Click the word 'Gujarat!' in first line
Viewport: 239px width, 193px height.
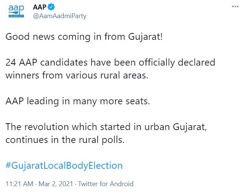(x=145, y=37)
